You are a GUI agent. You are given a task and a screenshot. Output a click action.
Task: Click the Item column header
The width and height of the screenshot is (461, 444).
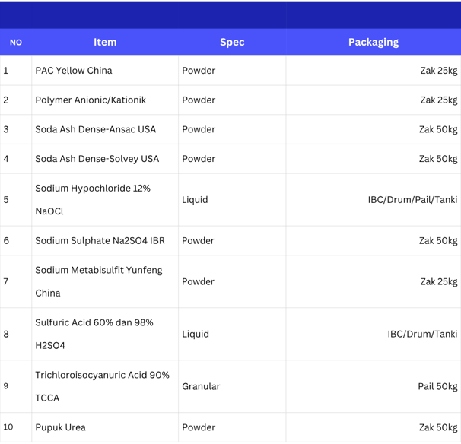[105, 42]
